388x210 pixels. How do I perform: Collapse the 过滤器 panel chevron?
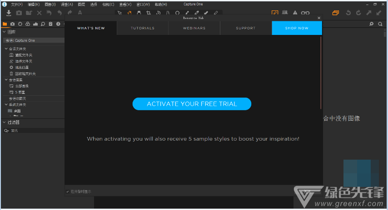pyautogui.click(x=4, y=122)
